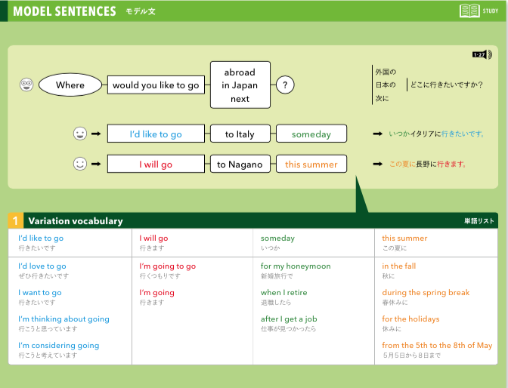Click the Japanese word '日本の'

click(x=386, y=85)
